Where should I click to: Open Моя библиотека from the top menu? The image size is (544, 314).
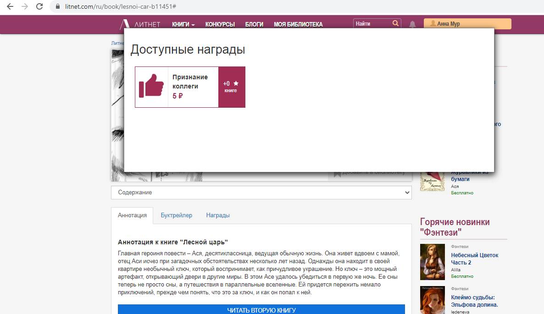click(x=298, y=24)
